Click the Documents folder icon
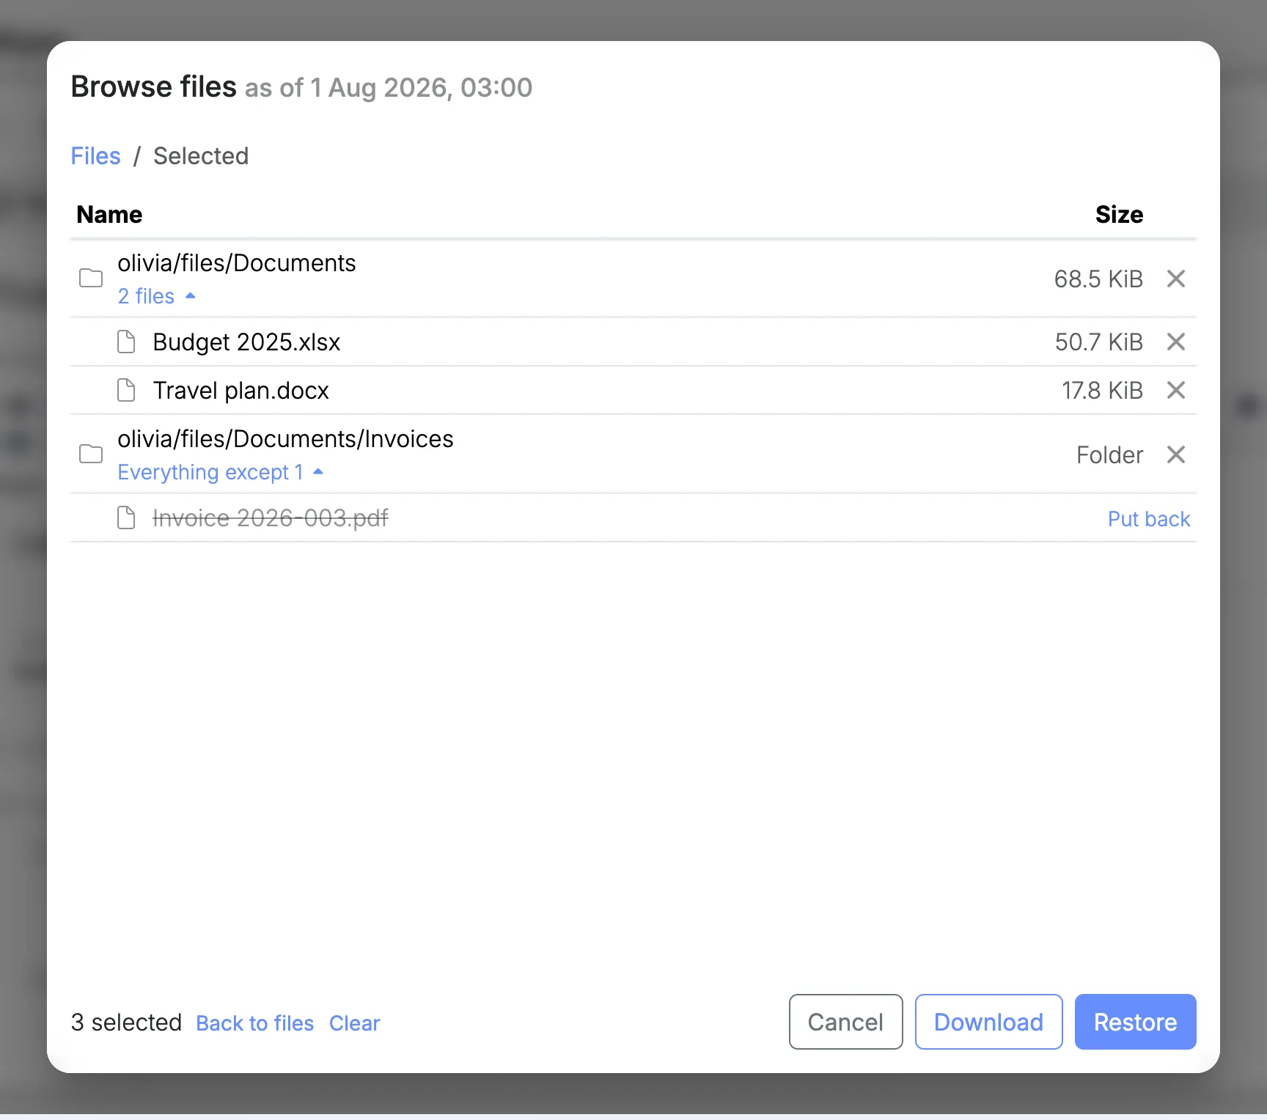 point(91,279)
